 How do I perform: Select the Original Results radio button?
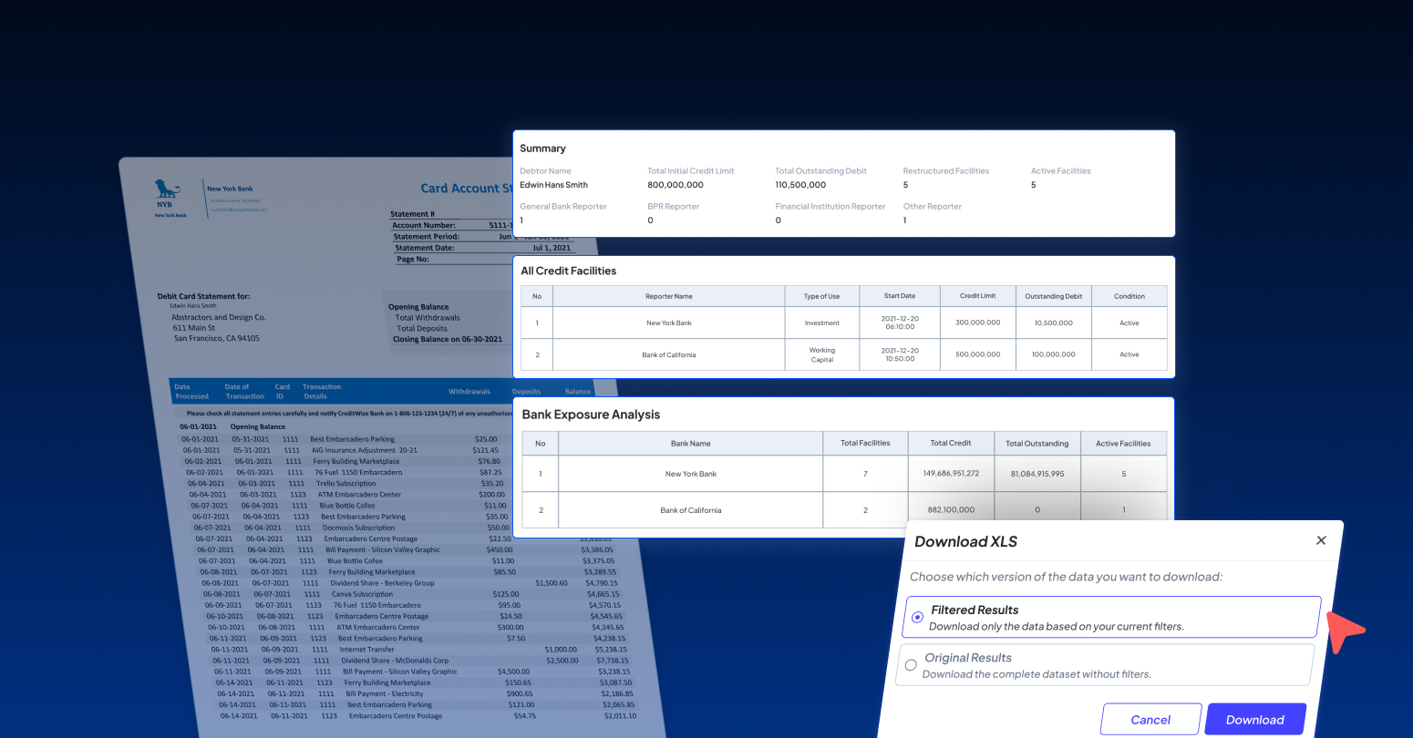[x=911, y=665]
